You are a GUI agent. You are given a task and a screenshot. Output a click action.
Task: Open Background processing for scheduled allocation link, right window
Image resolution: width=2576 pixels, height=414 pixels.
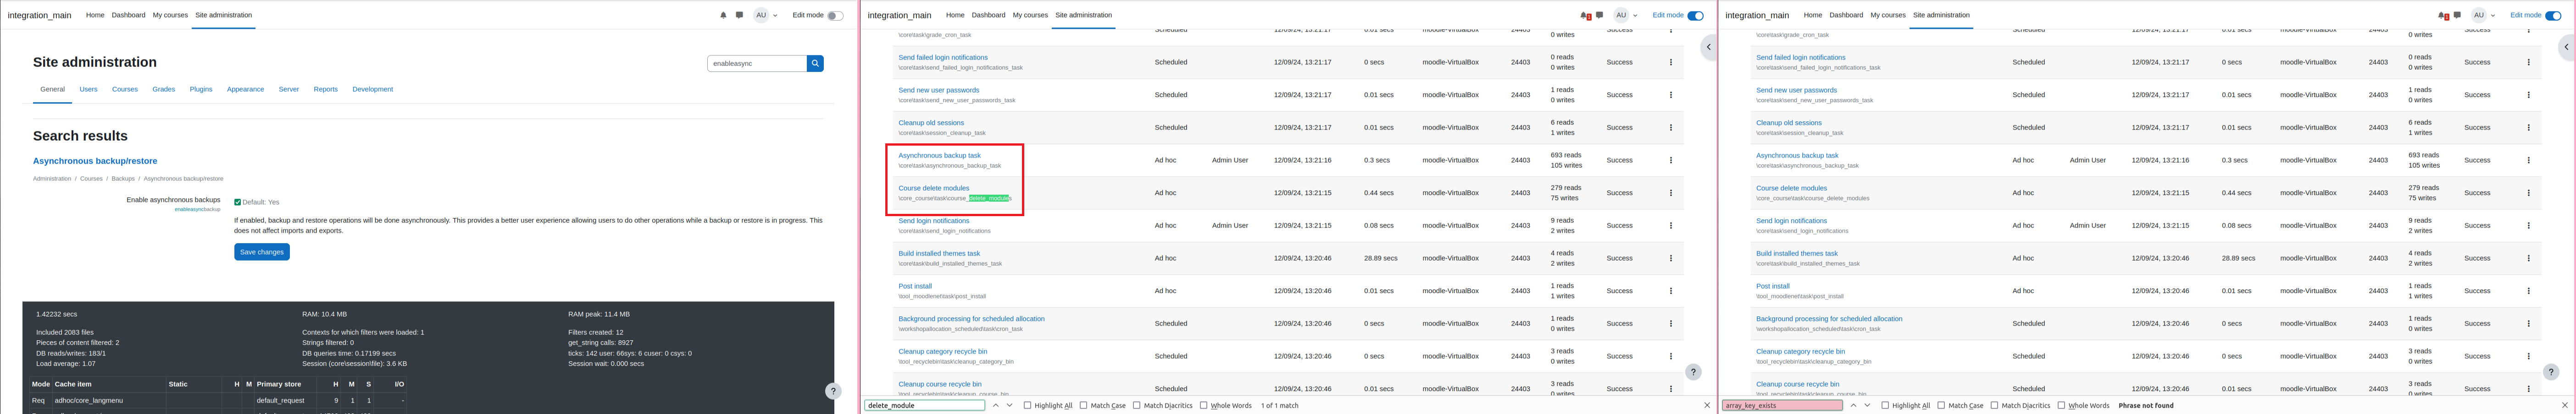(1829, 318)
